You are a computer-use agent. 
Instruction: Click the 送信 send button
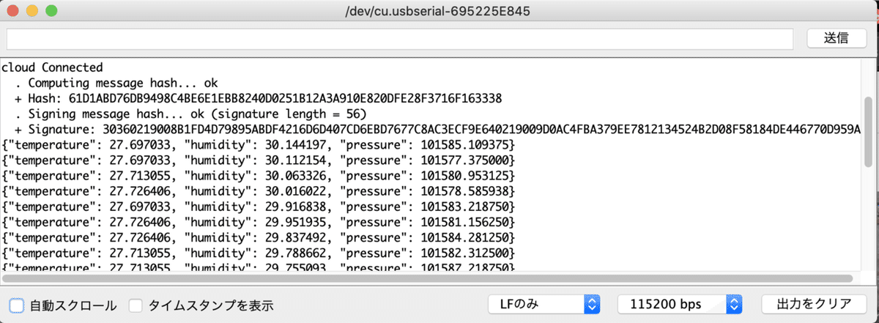(x=836, y=38)
